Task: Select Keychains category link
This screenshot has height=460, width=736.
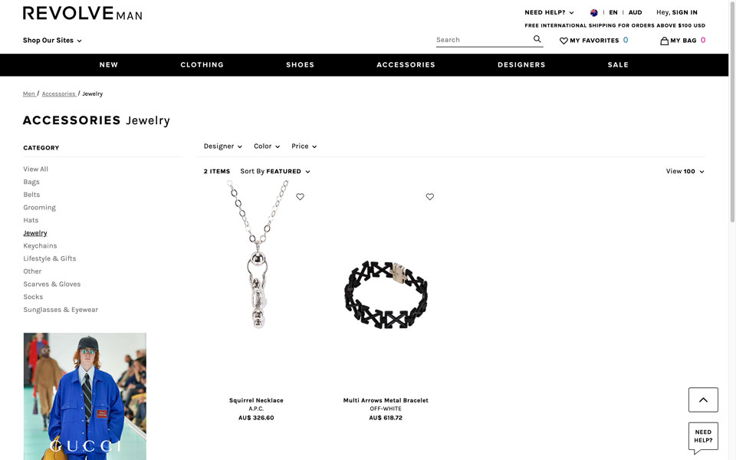Action: click(x=40, y=246)
